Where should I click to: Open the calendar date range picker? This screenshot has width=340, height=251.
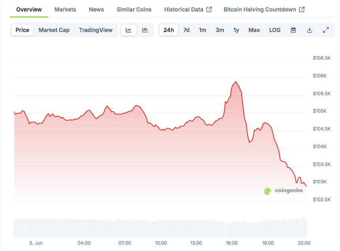(x=293, y=30)
